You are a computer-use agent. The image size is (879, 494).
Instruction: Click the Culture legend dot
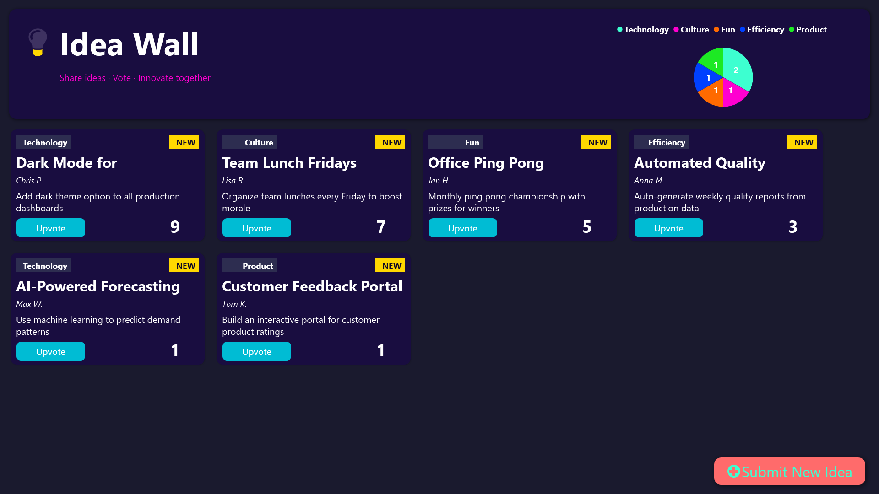point(676,30)
